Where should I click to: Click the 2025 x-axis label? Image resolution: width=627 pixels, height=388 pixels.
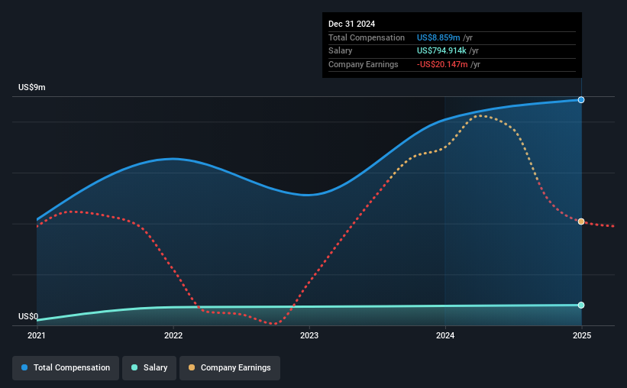(x=582, y=335)
